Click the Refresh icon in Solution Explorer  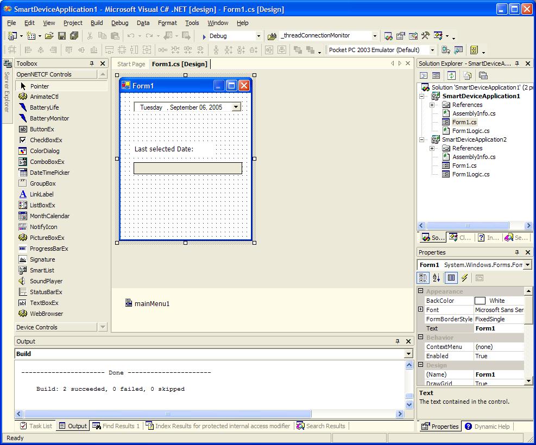452,75
